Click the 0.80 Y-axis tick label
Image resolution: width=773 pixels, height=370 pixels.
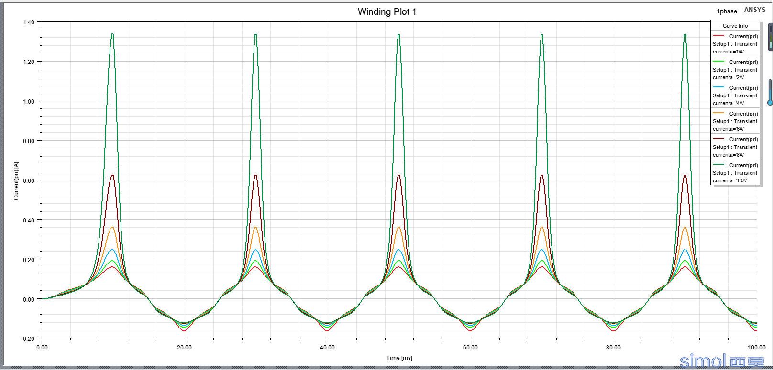point(29,141)
